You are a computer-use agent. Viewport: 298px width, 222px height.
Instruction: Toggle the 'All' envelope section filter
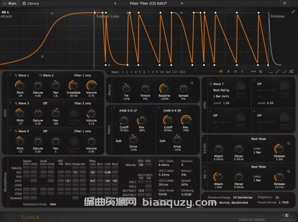click(x=221, y=71)
